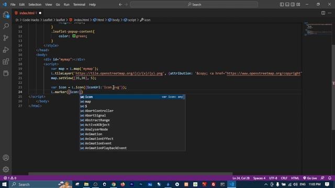Open the View menu
The height and width of the screenshot is (188, 335).
point(49,5)
